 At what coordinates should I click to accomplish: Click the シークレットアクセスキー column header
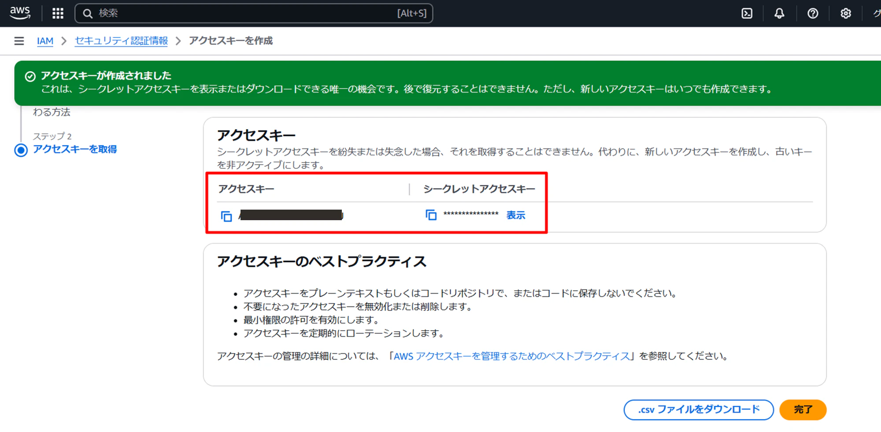coord(479,189)
